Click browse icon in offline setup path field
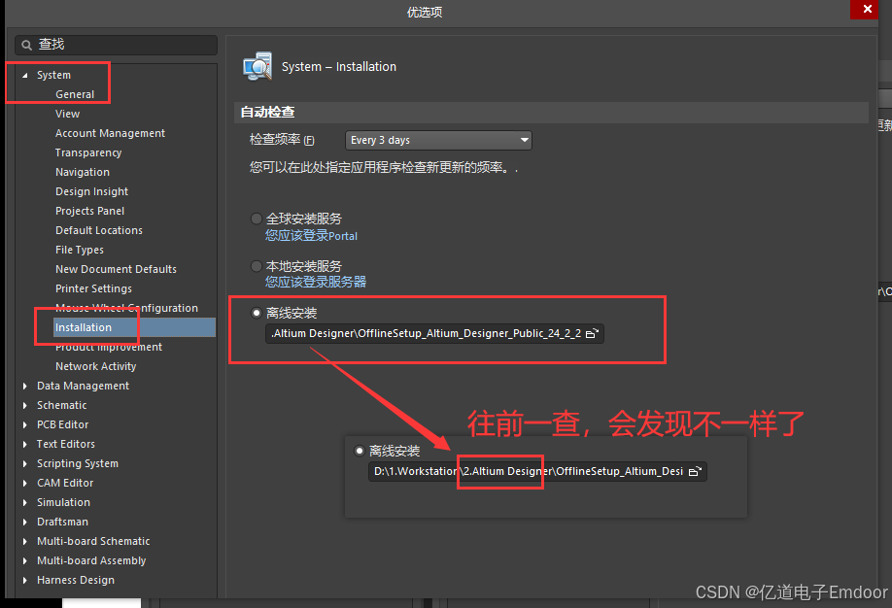The width and height of the screenshot is (892, 608). tap(592, 333)
